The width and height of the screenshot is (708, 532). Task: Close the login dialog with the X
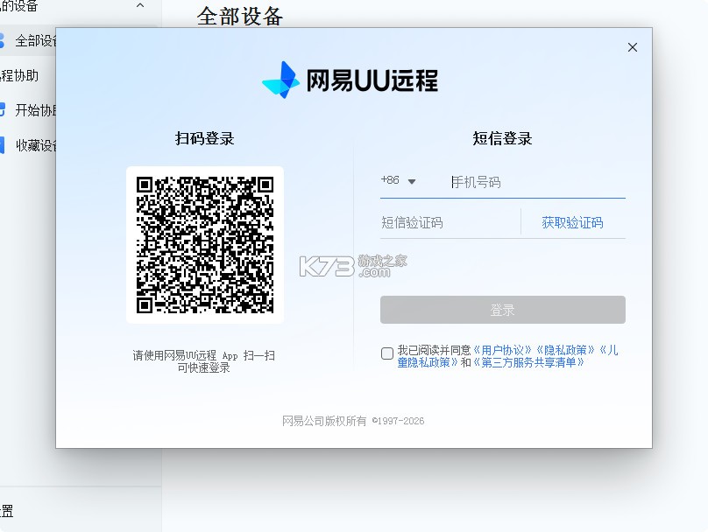coord(632,47)
